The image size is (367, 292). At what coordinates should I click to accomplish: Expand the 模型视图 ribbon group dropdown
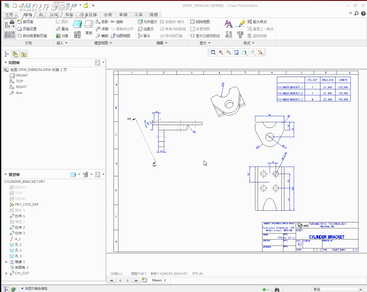click(x=103, y=43)
